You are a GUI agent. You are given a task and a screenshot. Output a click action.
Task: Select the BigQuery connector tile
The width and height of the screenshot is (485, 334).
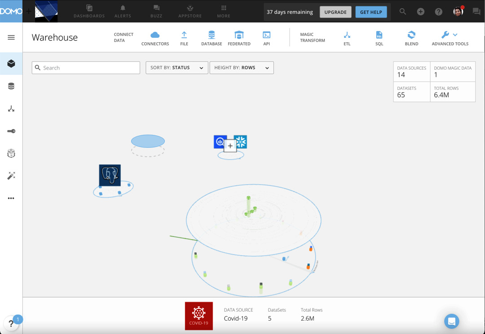coord(220,142)
